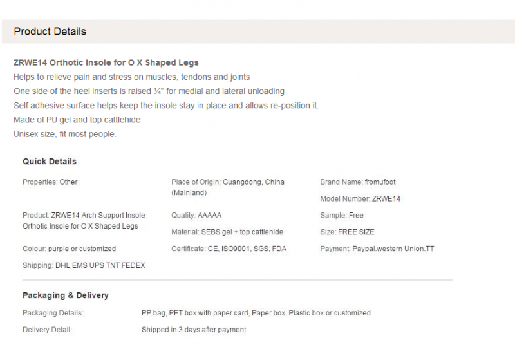Click Certificate CE, ISO9001, SGS, FDA
515x347 pixels.
229,249
